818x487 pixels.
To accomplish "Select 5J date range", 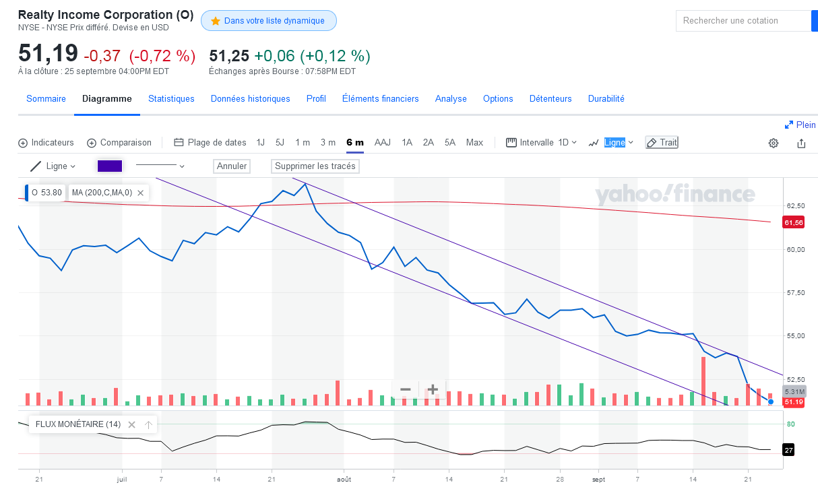I will click(280, 143).
